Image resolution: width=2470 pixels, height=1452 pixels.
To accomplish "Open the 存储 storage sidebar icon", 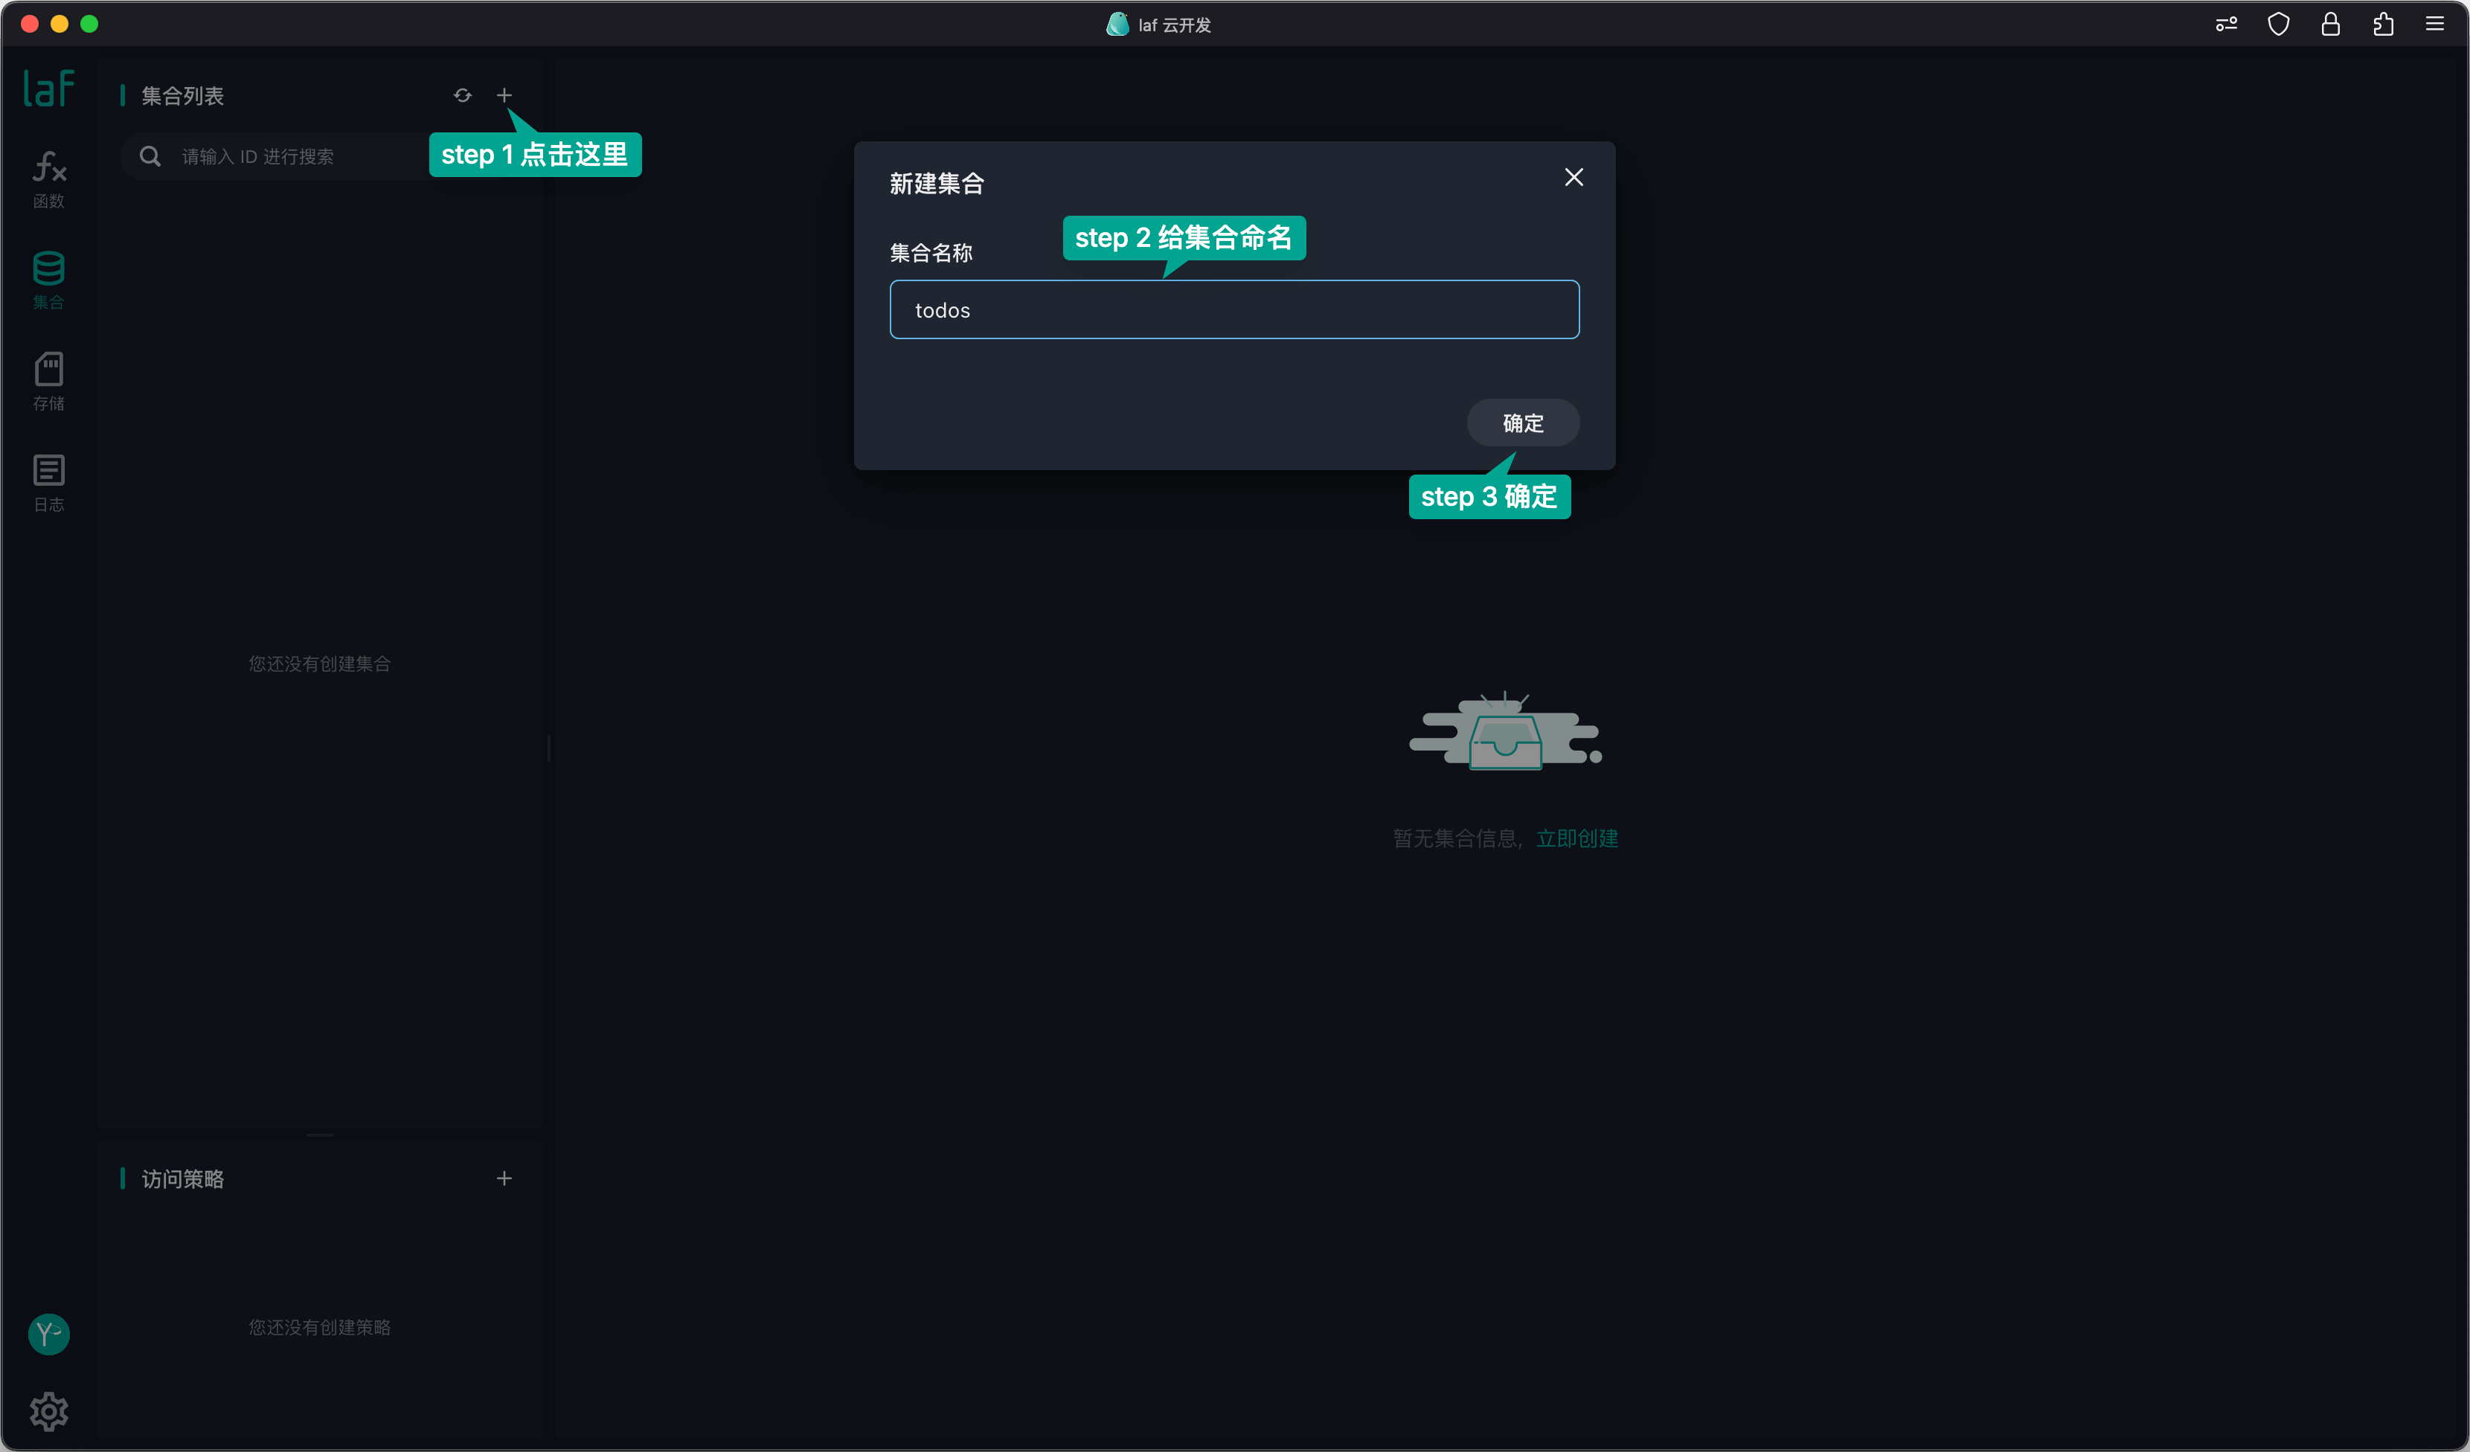I will pyautogui.click(x=48, y=381).
